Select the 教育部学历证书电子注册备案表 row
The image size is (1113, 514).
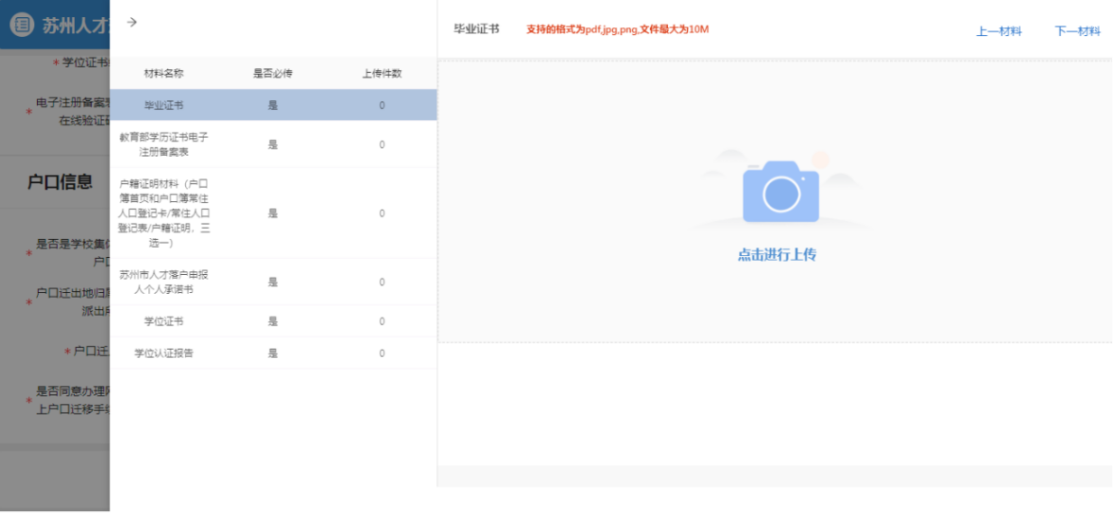(163, 144)
